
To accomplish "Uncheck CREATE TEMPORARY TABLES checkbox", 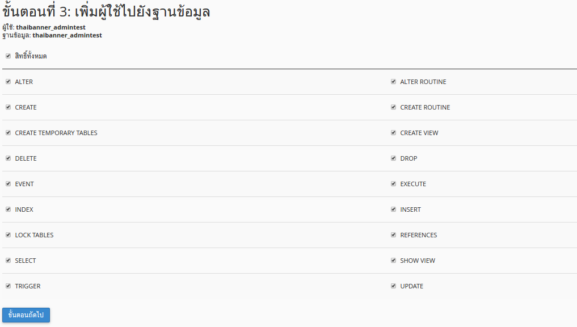I will click(x=8, y=133).
